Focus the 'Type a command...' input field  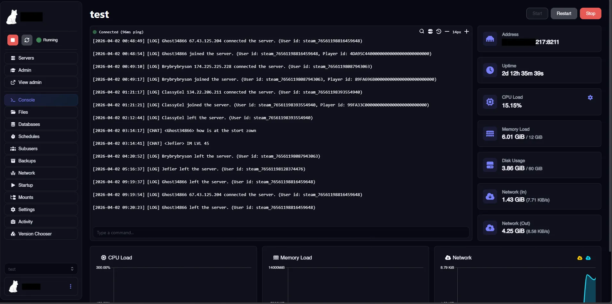tap(281, 233)
